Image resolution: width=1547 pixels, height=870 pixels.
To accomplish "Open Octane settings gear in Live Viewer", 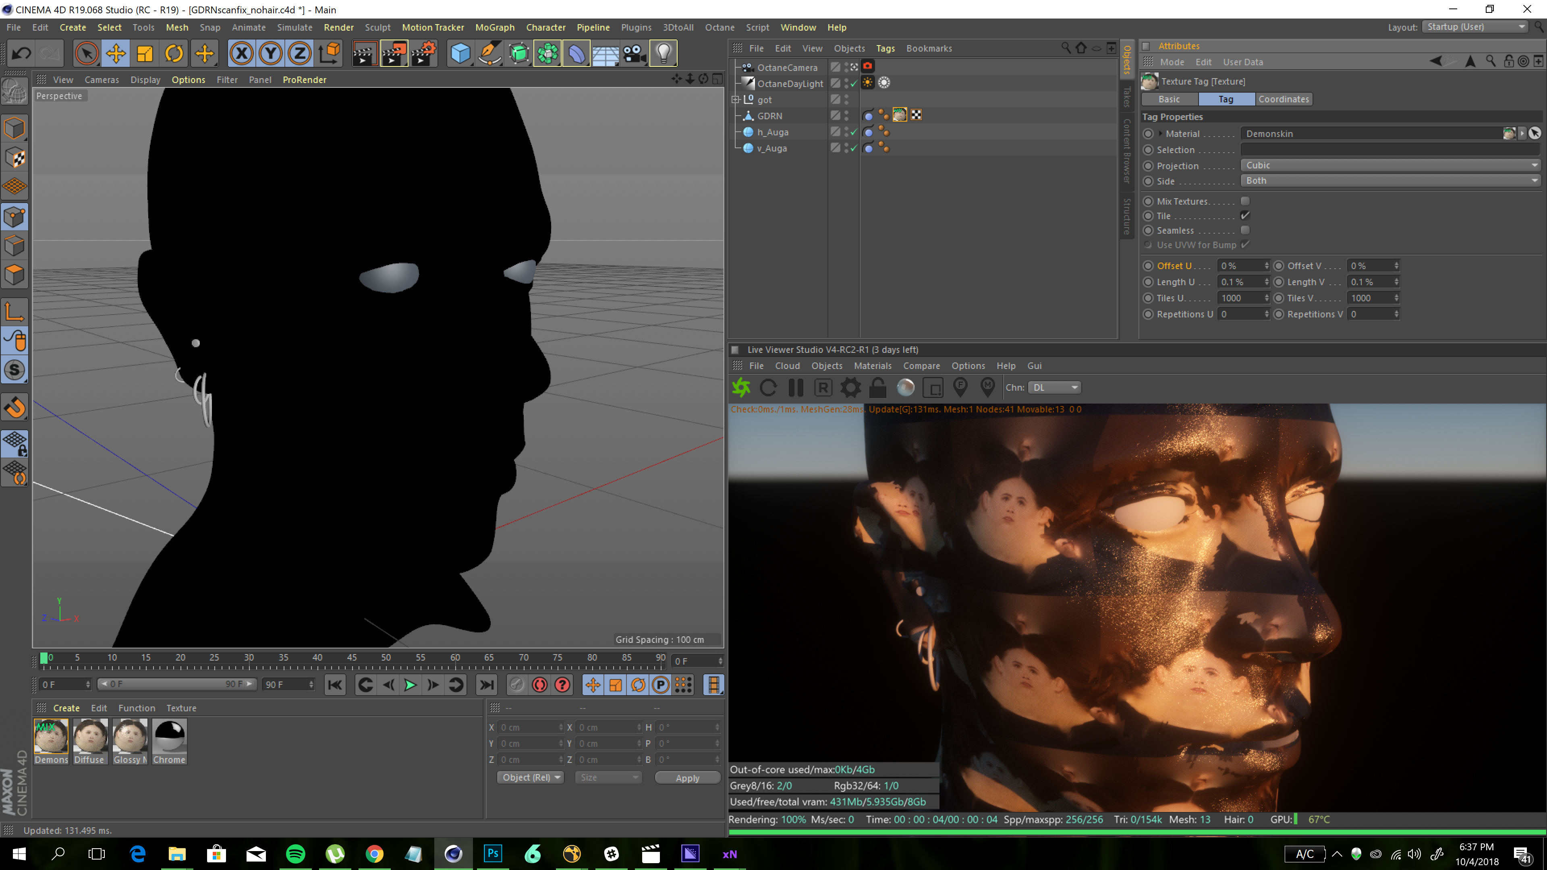I will [x=850, y=388].
